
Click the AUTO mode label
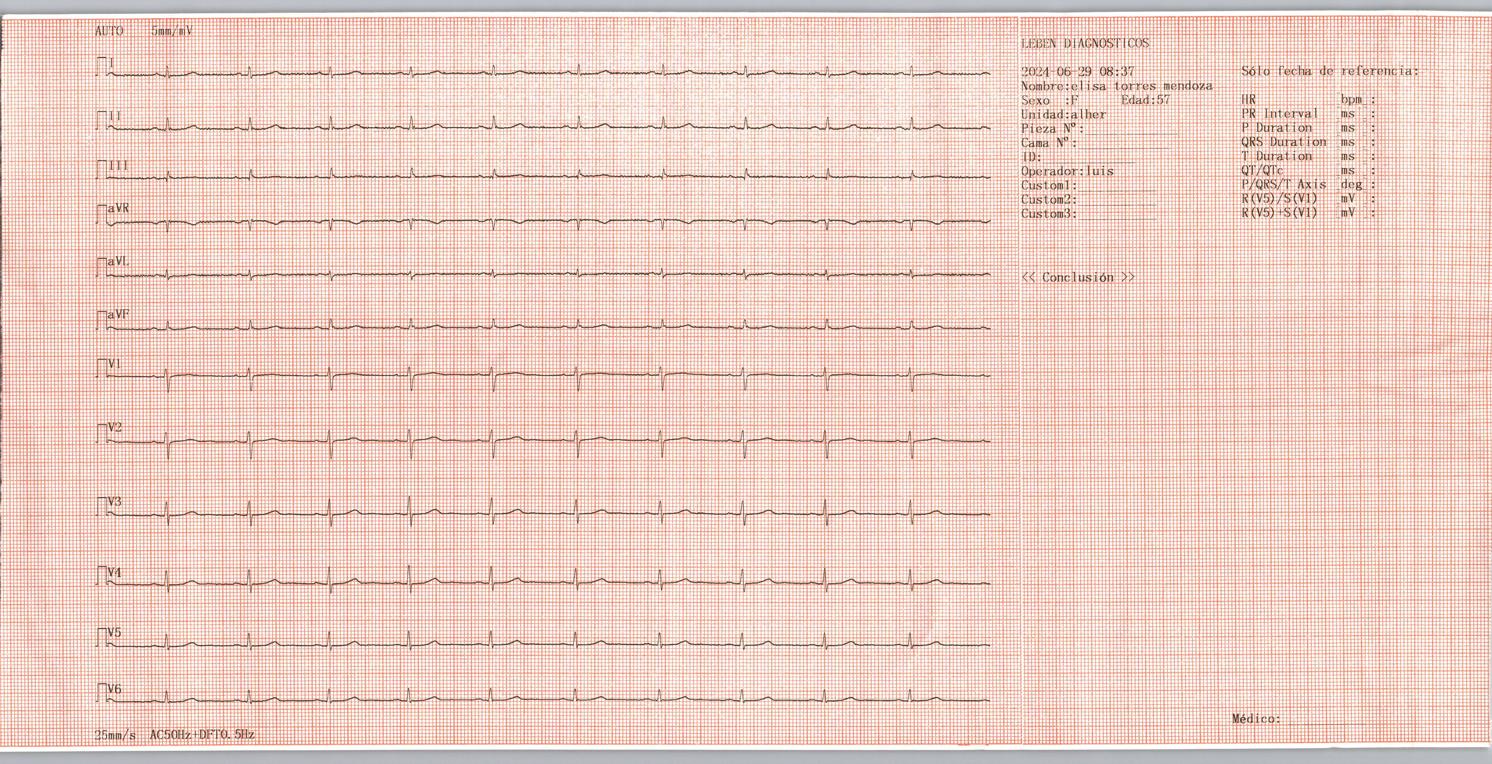tap(109, 31)
